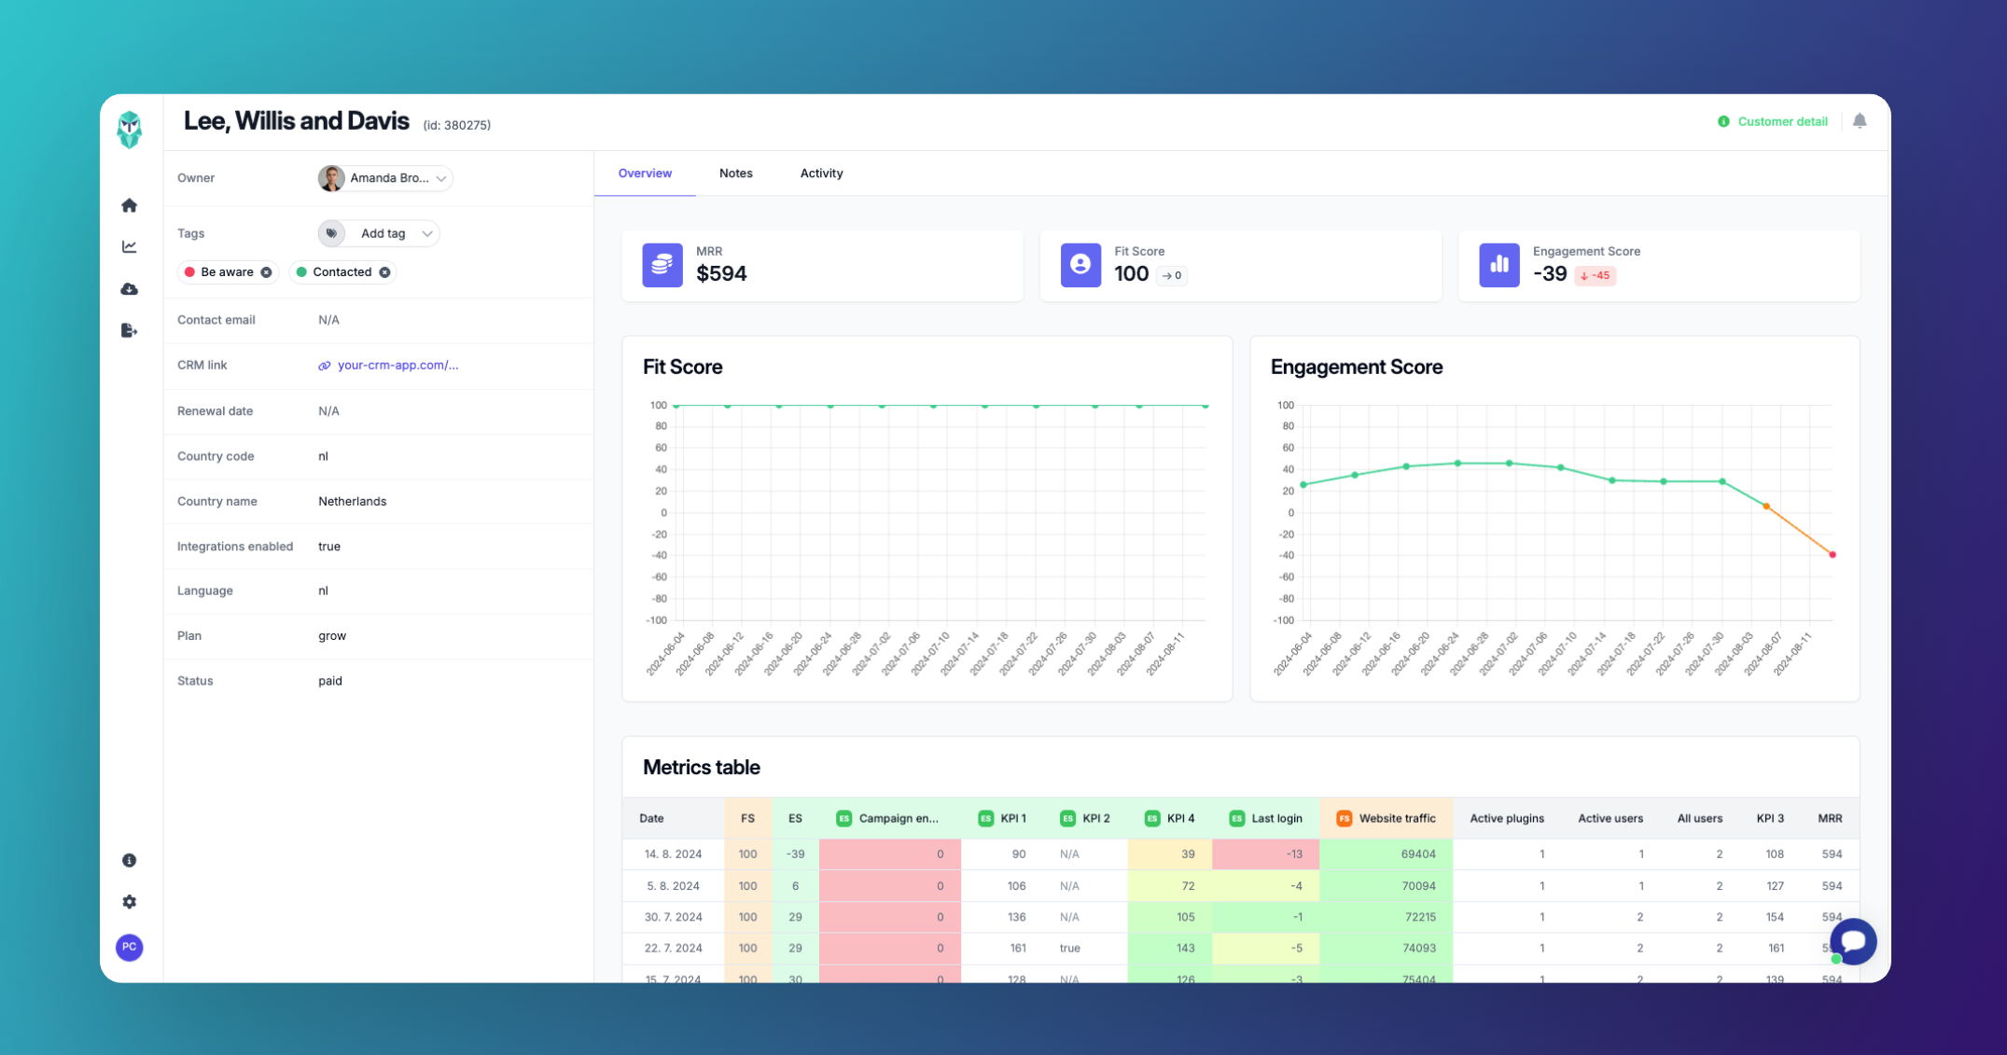Open settings gear in sidebar
This screenshot has height=1055, width=2007.
130,902
